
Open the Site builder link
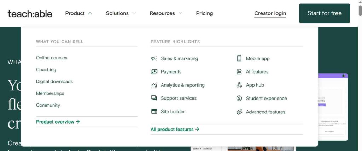coord(173,112)
